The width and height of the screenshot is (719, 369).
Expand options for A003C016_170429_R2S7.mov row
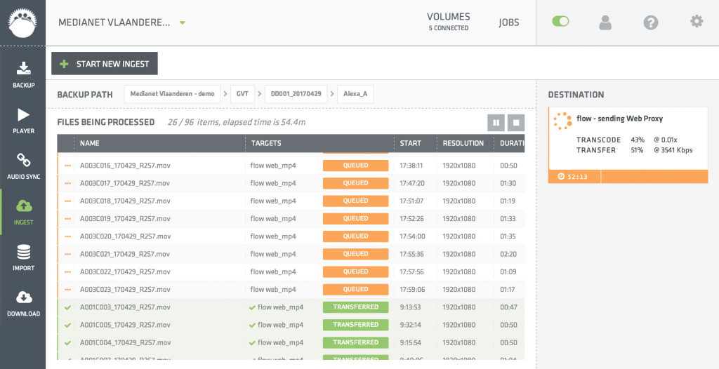click(68, 166)
